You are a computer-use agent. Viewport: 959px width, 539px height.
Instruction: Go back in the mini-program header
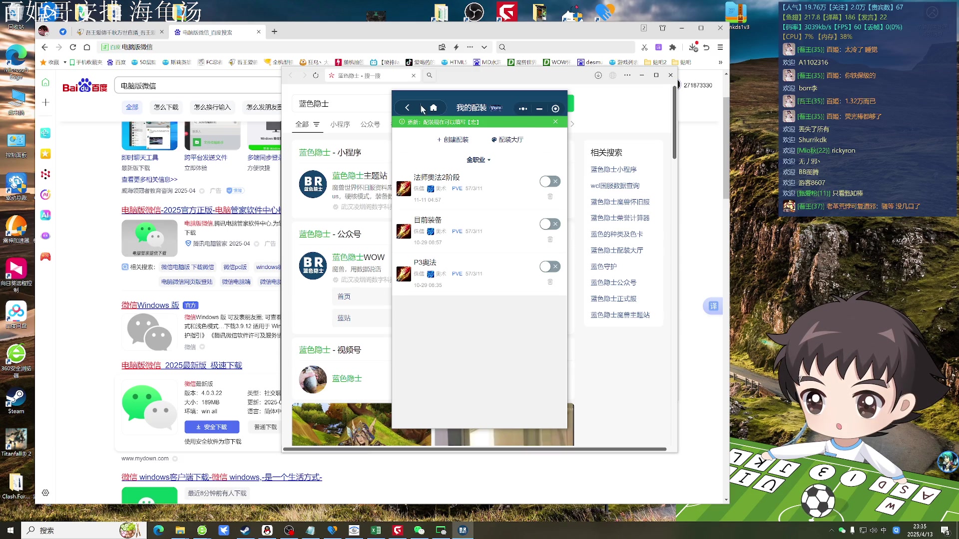(407, 108)
